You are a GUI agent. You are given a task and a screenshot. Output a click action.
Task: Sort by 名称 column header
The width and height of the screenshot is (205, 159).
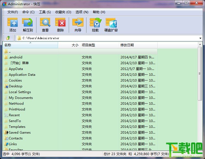tap(30, 45)
